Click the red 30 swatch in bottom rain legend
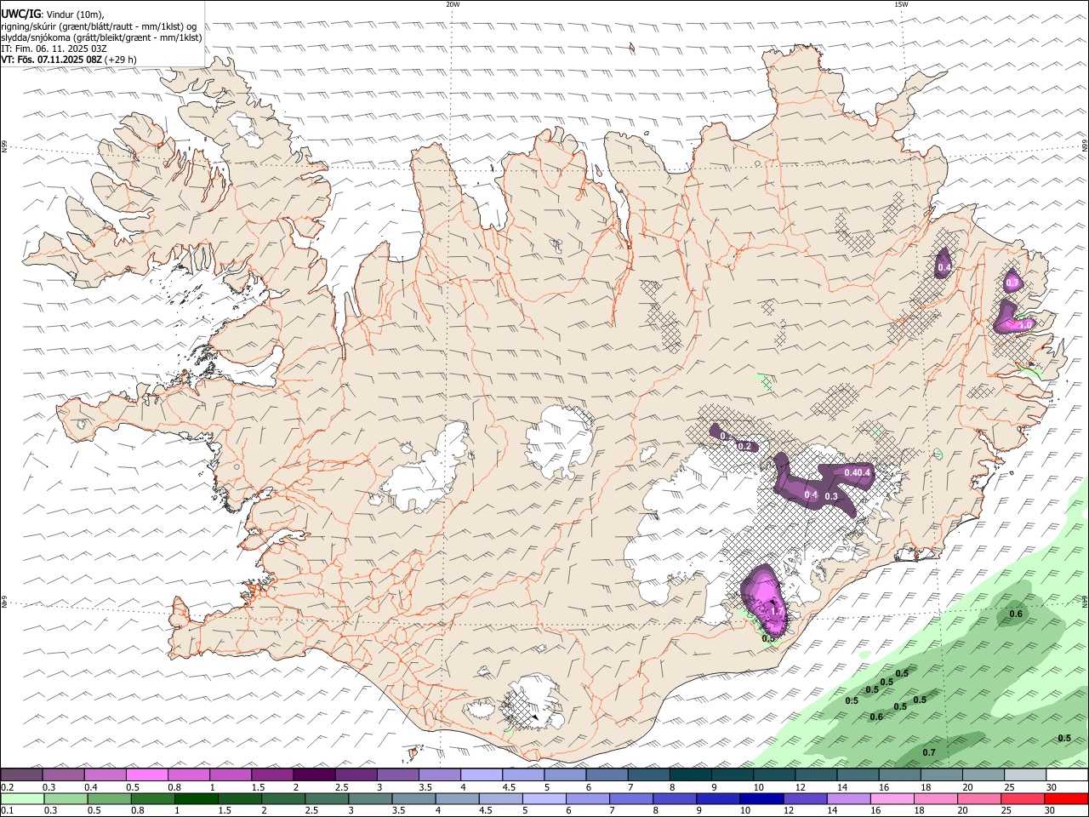Viewport: 1089px width, 817px height. (1066, 799)
